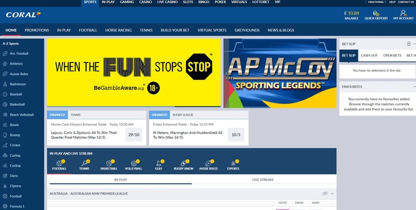Image resolution: width=416 pixels, height=210 pixels.
Task: Select the In-Play sub-tab
Action: pyautogui.click(x=120, y=180)
